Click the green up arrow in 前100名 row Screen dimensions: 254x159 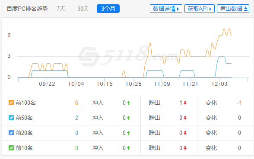pos(128,103)
